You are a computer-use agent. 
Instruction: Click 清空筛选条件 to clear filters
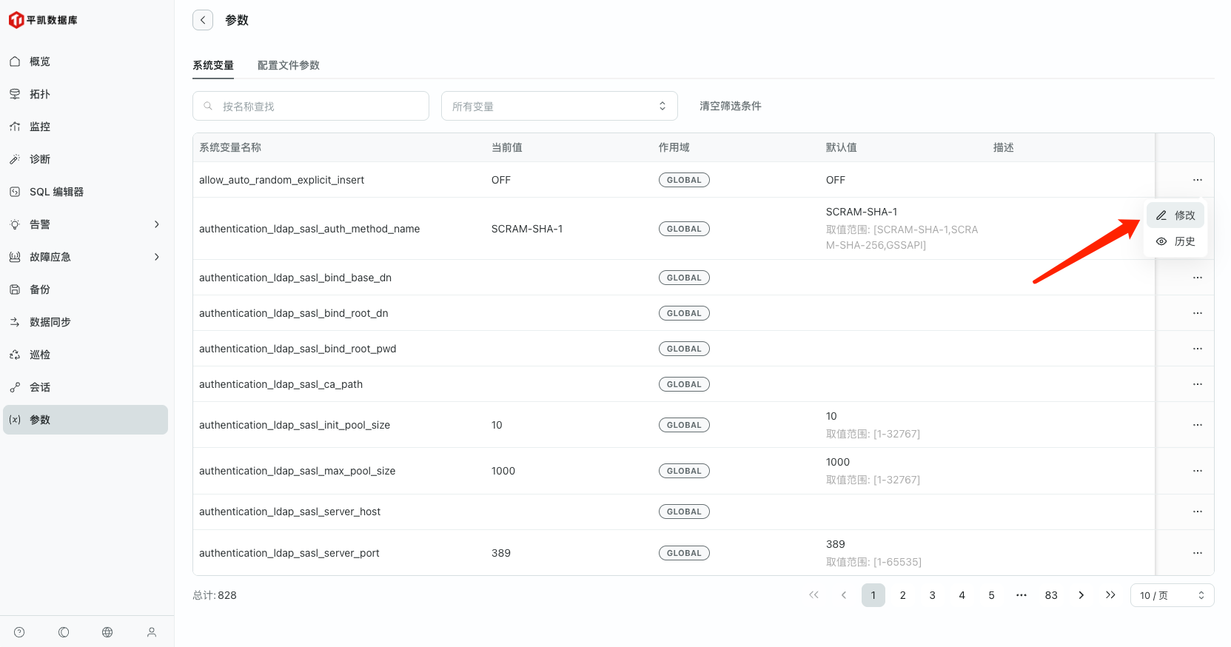(730, 106)
